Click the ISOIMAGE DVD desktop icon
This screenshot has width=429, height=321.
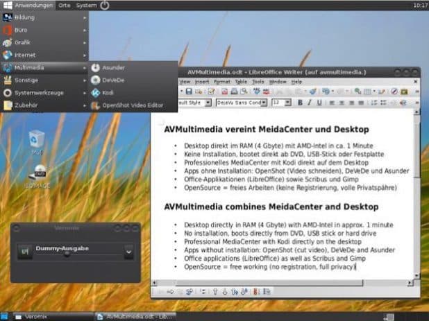[37, 176]
